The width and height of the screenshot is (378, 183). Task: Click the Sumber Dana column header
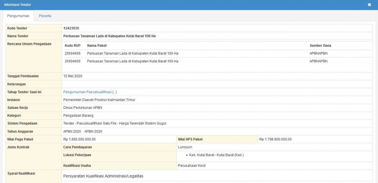click(320, 46)
